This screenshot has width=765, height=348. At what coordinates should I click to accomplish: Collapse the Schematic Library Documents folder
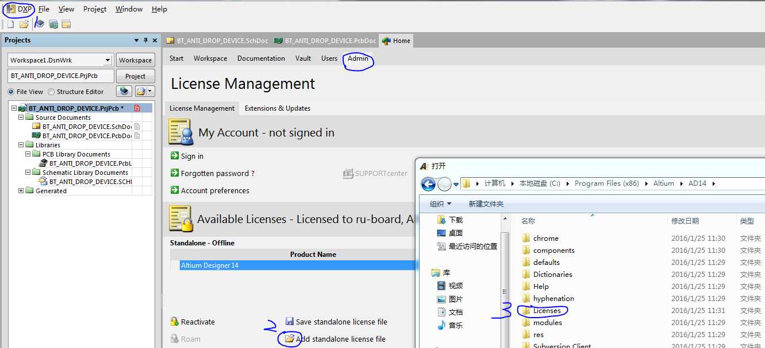[x=28, y=173]
